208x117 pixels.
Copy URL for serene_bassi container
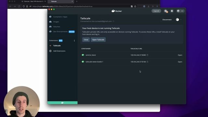[x=147, y=55]
